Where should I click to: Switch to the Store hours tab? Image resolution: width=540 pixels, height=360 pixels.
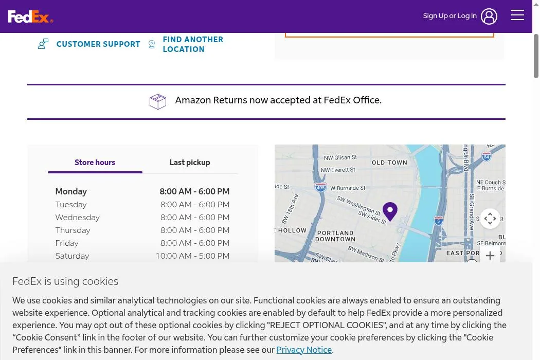pyautogui.click(x=95, y=163)
